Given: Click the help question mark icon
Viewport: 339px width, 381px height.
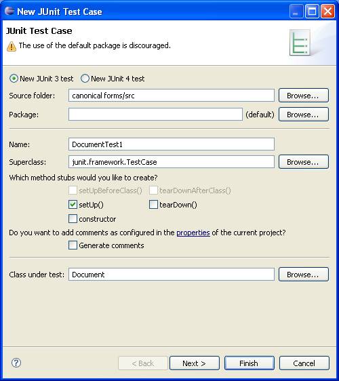Looking at the screenshot, I should point(16,363).
